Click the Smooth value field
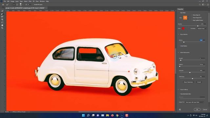210x118 pixels. pyautogui.click(x=202, y=58)
